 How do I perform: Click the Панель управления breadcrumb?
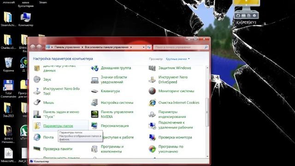(x=67, y=47)
